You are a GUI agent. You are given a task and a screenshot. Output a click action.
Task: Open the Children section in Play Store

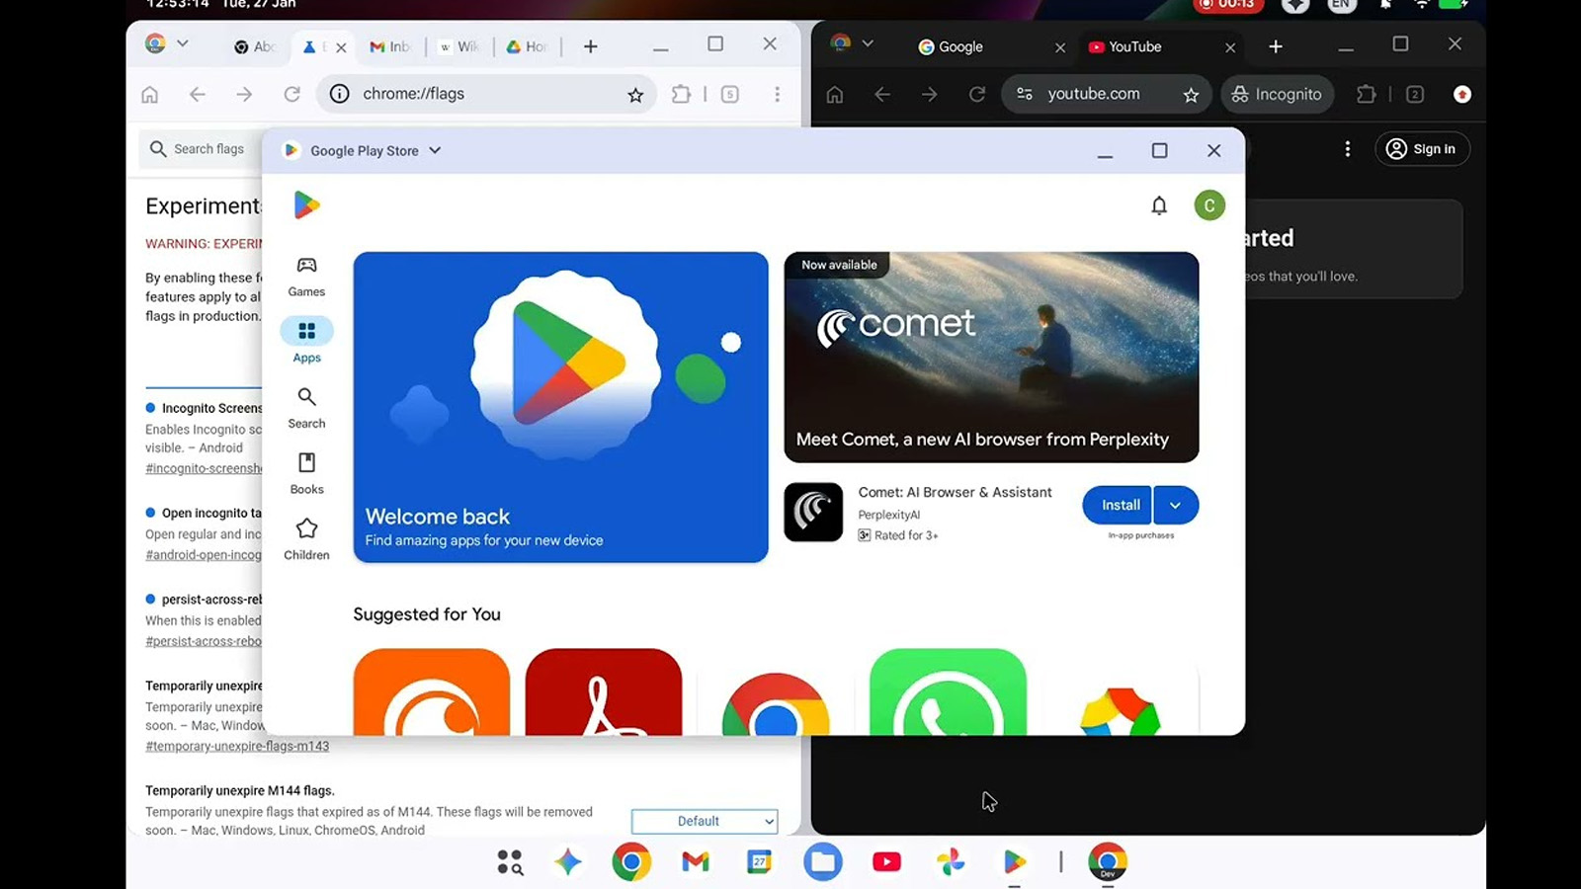coord(306,537)
